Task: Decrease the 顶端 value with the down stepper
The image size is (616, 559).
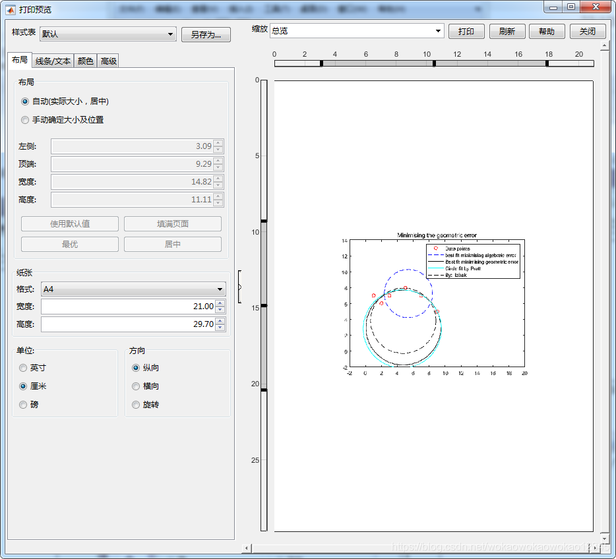Action: (218, 167)
